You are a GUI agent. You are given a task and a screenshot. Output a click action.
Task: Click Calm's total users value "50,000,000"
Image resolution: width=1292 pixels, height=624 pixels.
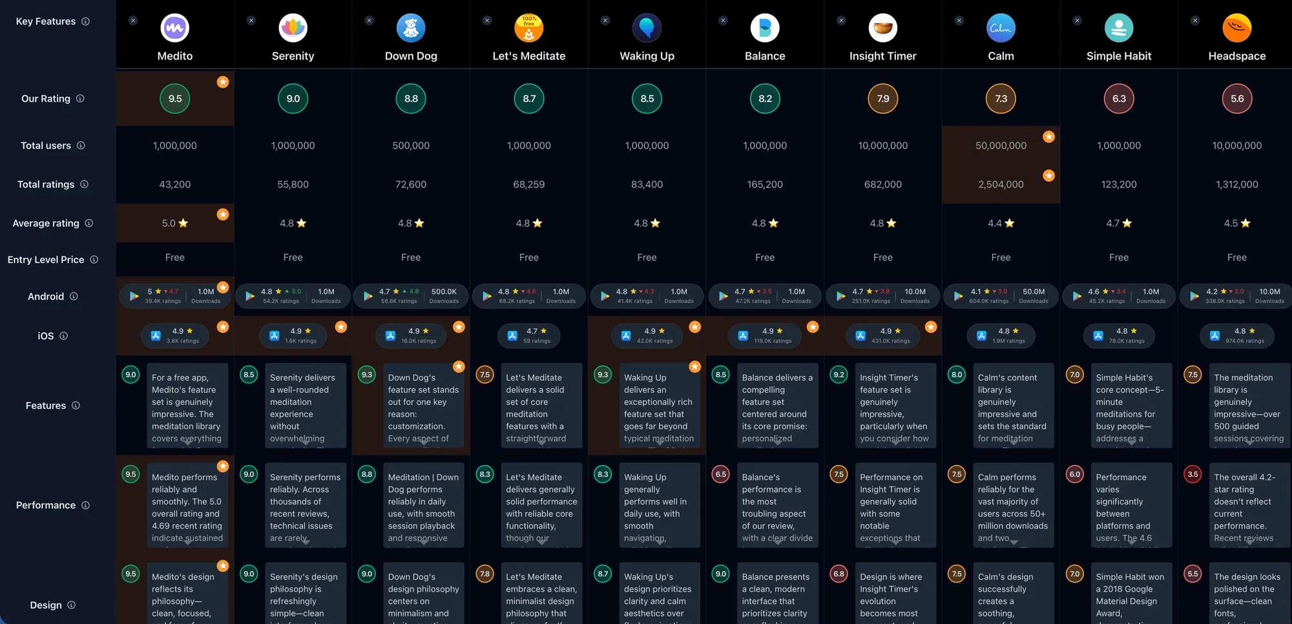(1001, 146)
